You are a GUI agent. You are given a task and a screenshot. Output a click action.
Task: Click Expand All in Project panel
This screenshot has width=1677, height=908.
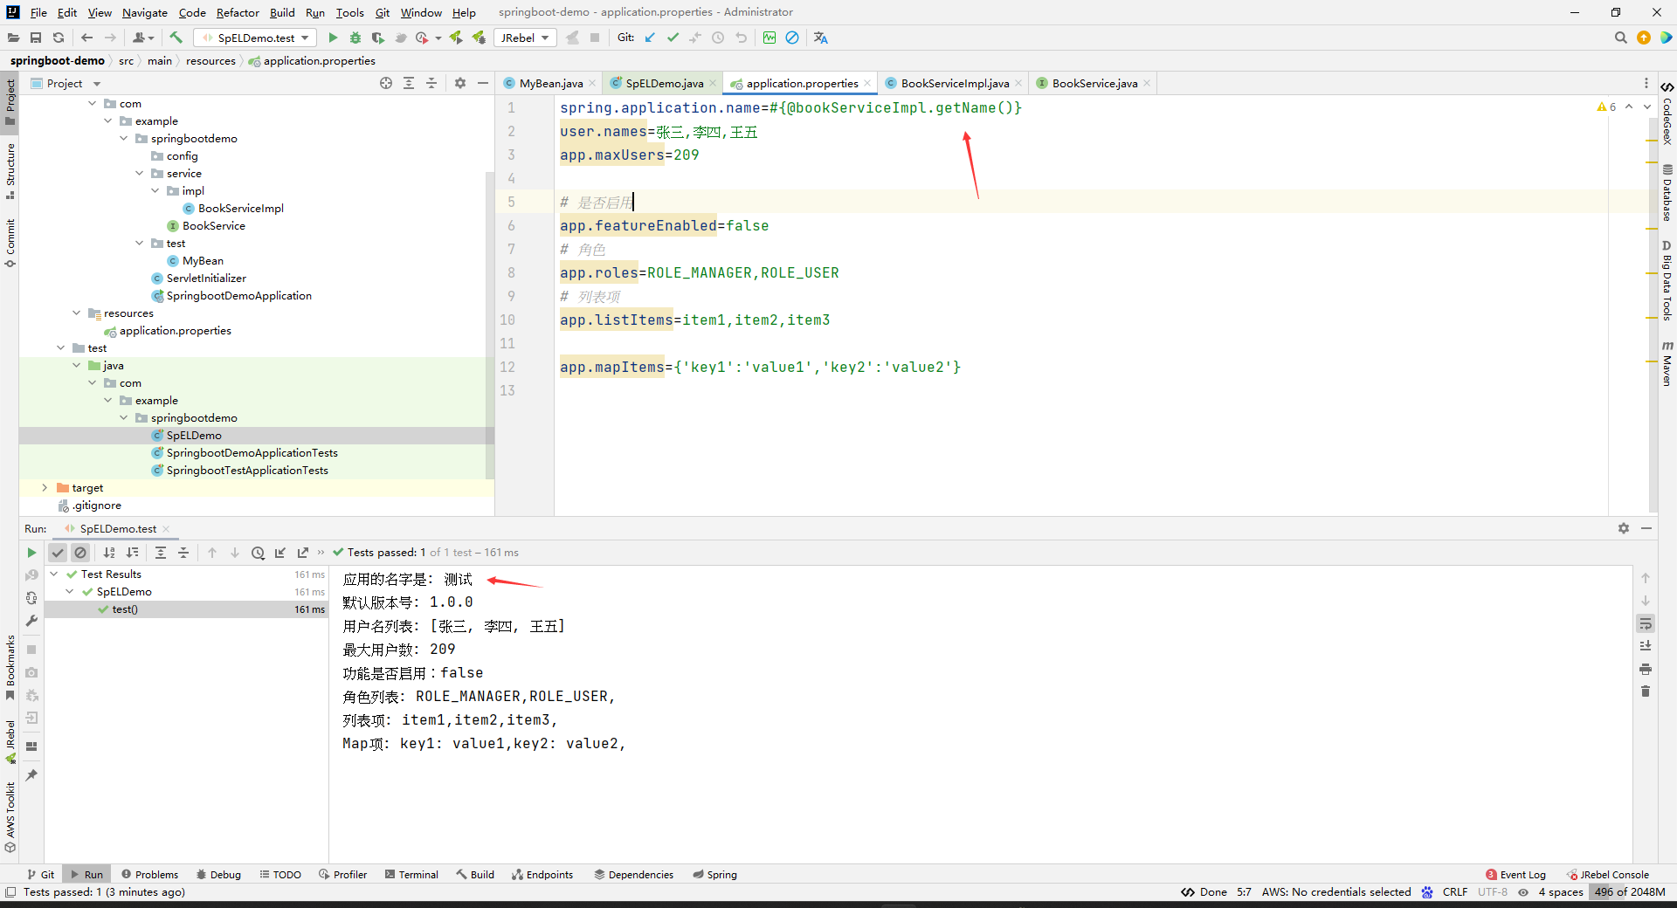pos(409,83)
